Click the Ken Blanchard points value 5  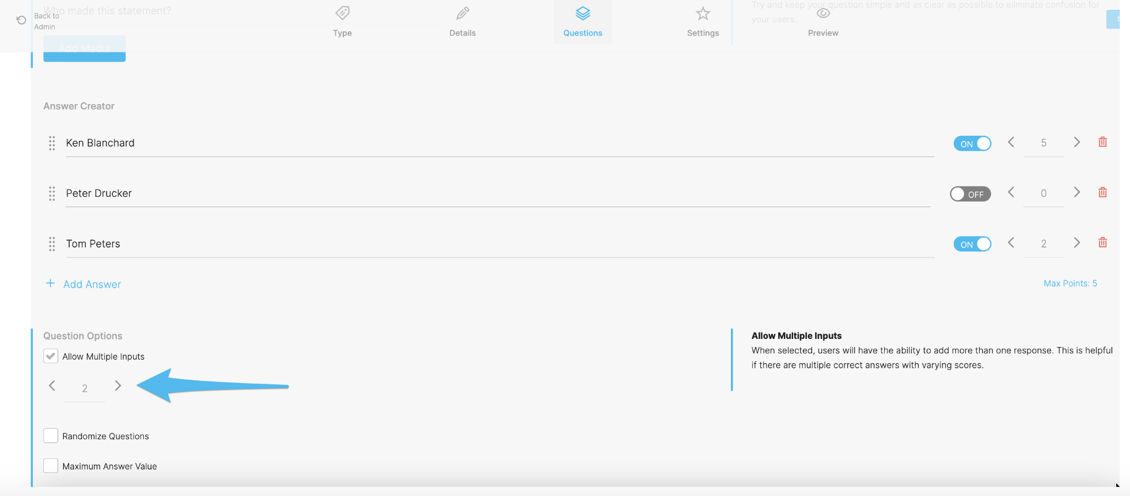click(x=1044, y=143)
